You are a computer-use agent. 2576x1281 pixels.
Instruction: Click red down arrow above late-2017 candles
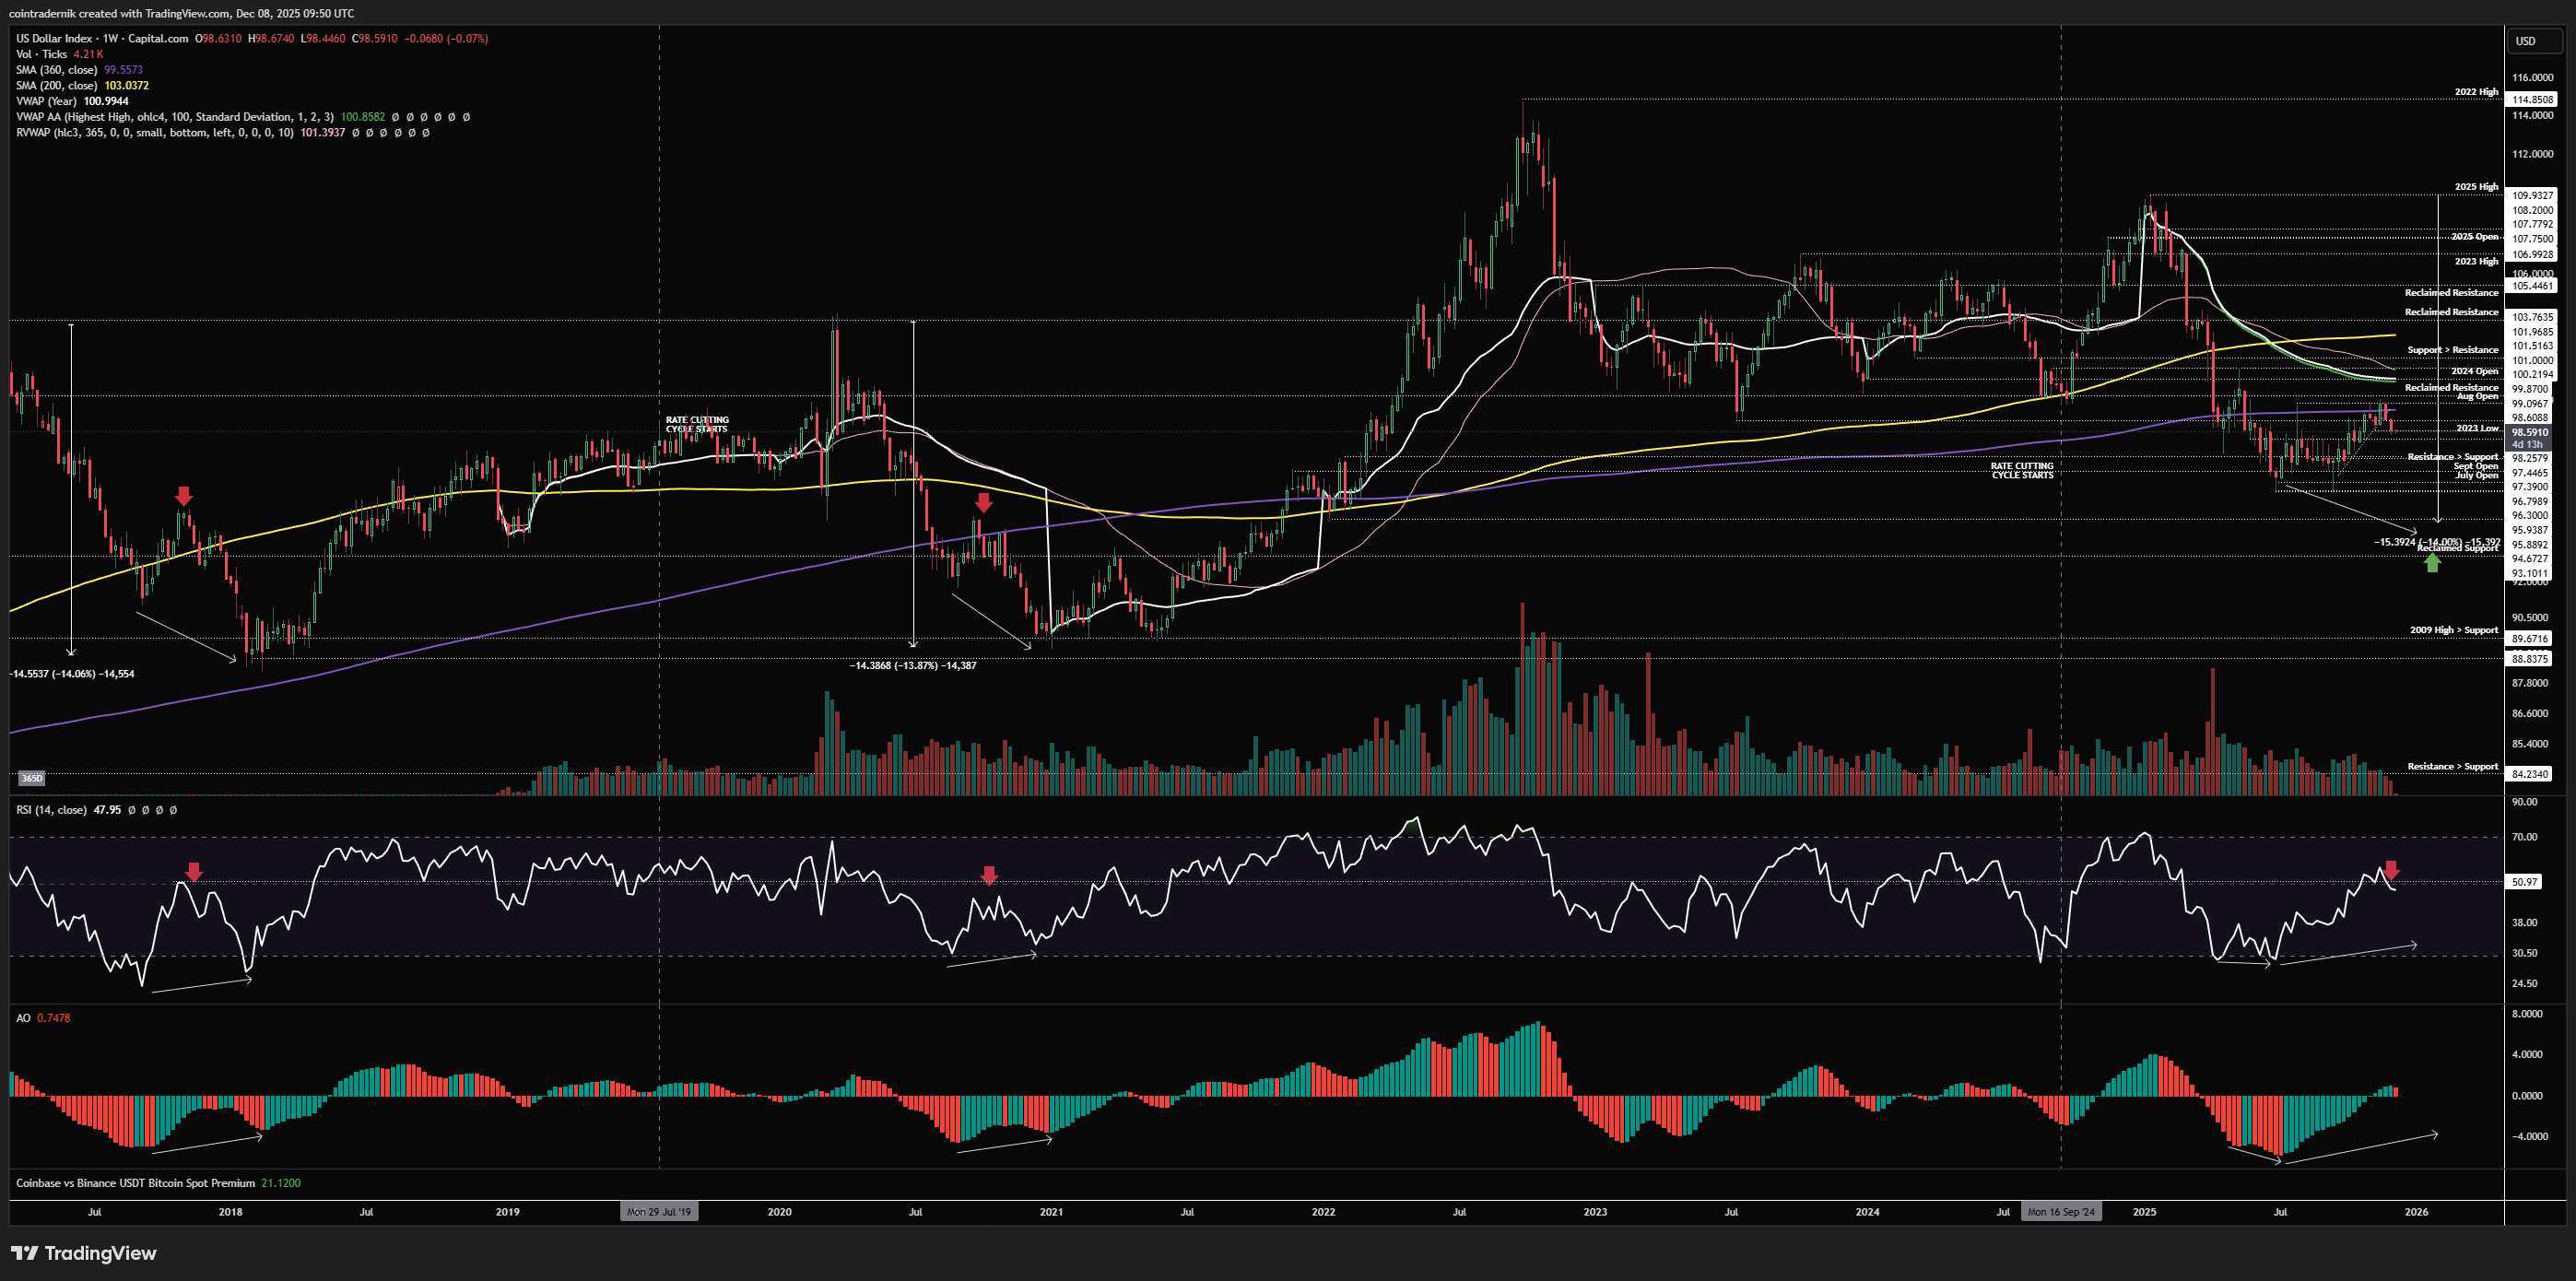click(183, 496)
